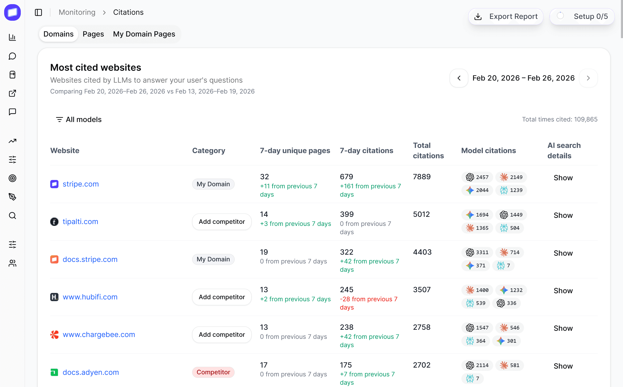The width and height of the screenshot is (623, 387).
Task: Switch to the My Domain Pages tab
Action: (x=144, y=34)
